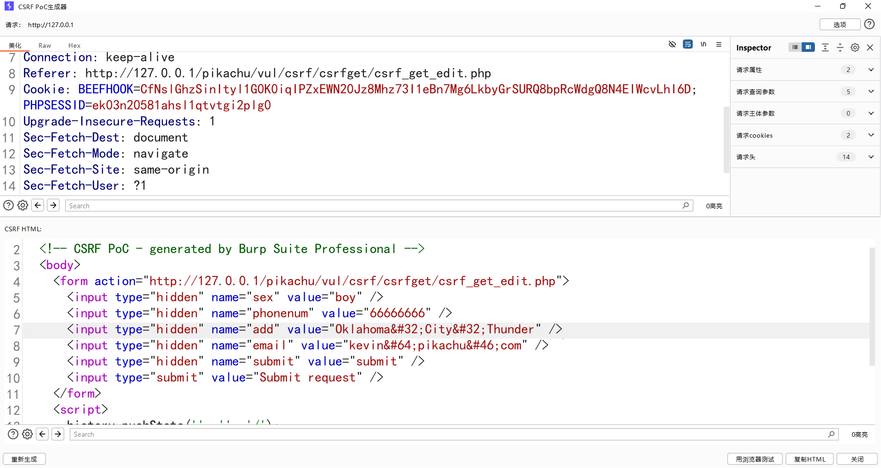Maximize the CSRF PoC window
881x468 pixels.
843,6
